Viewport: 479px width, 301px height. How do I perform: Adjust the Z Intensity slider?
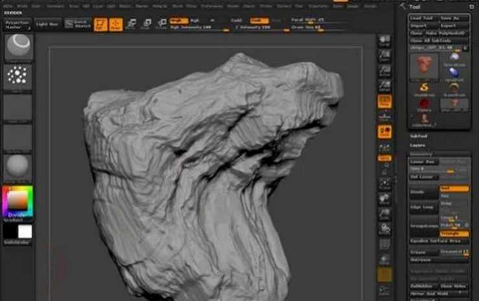261,28
